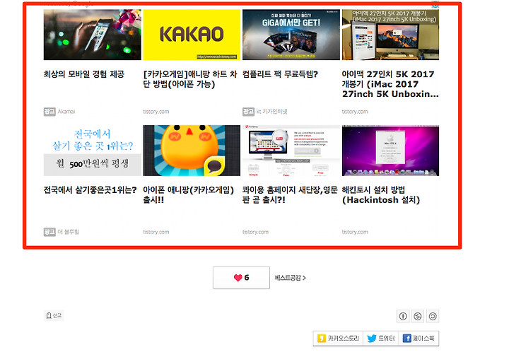Click the 광고 badge next to kt 기가인터넷

pyautogui.click(x=248, y=112)
